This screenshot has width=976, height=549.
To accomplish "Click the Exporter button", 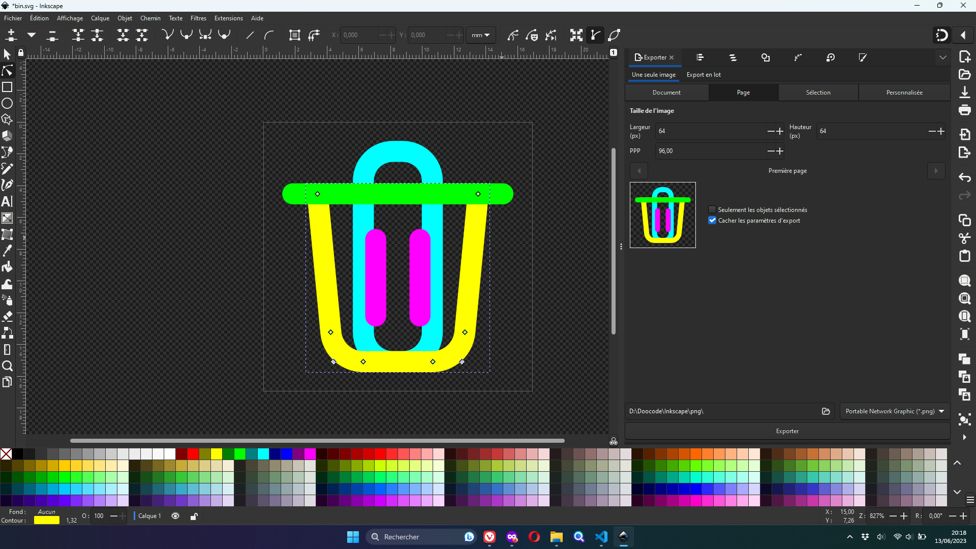I will pyautogui.click(x=787, y=431).
